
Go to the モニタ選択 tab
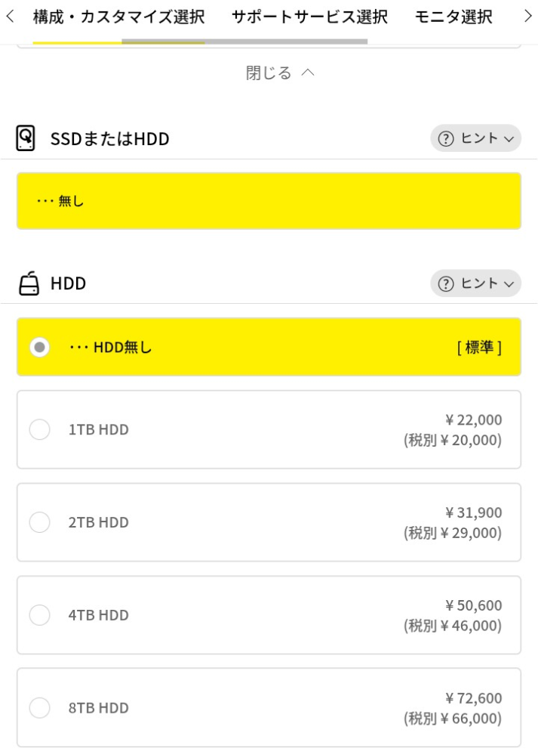pos(453,17)
